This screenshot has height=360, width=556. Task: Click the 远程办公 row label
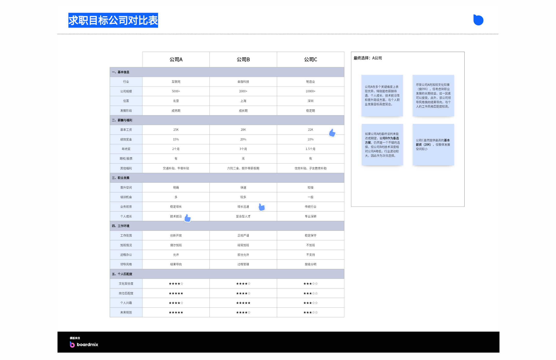coord(126,255)
